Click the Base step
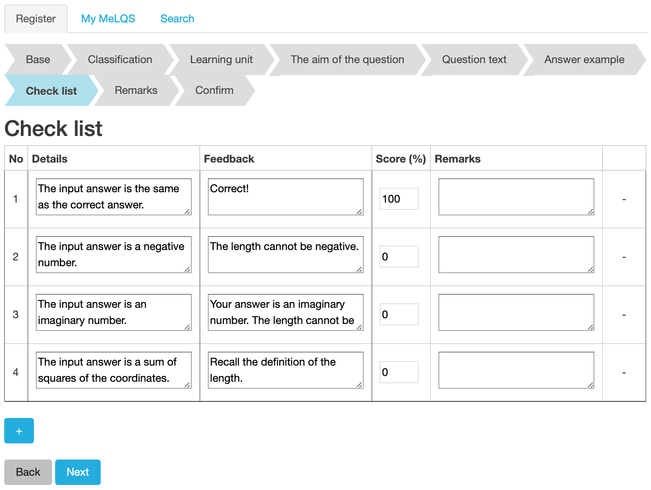 38,59
